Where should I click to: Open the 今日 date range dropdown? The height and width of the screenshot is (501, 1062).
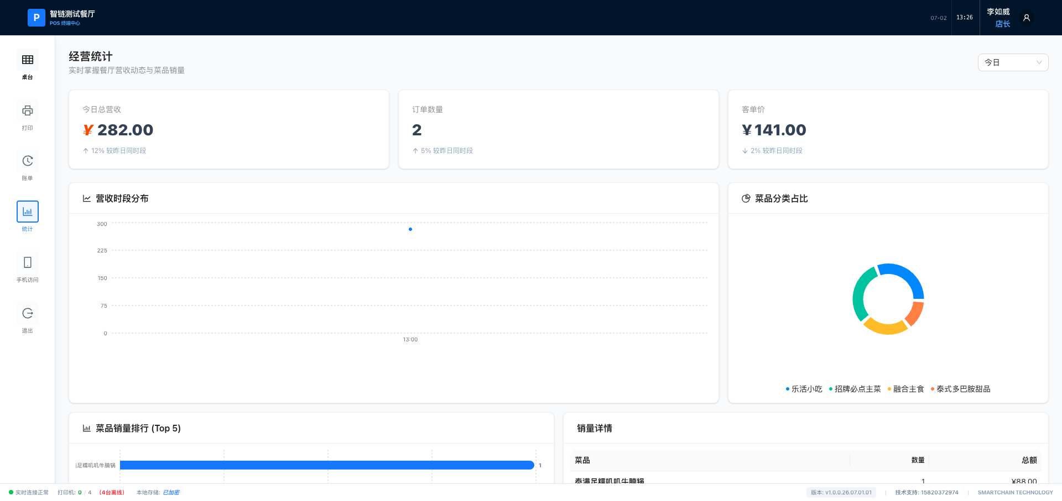click(1013, 62)
